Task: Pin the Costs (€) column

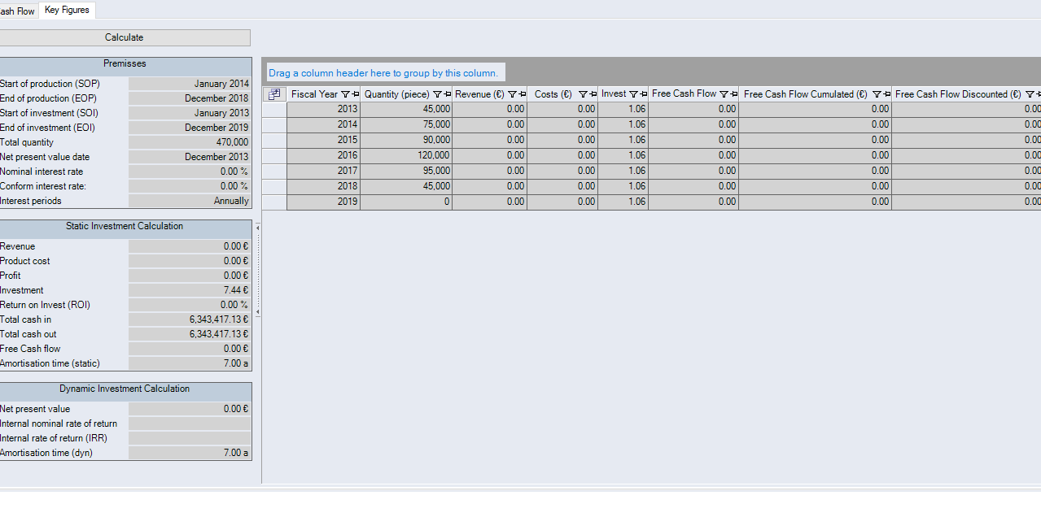Action: (593, 94)
